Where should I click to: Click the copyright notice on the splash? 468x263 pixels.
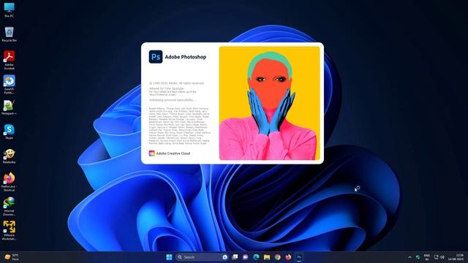pos(176,83)
